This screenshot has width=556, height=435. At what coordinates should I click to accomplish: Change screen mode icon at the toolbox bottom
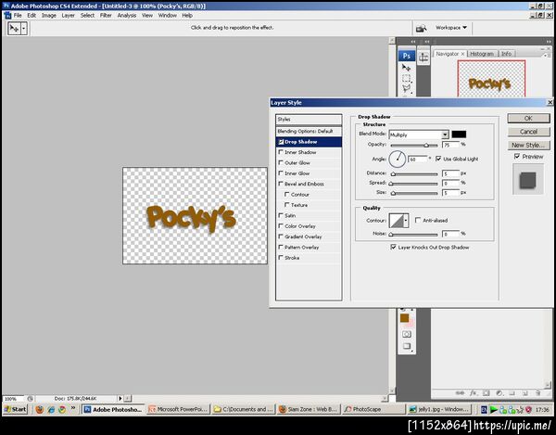(407, 346)
